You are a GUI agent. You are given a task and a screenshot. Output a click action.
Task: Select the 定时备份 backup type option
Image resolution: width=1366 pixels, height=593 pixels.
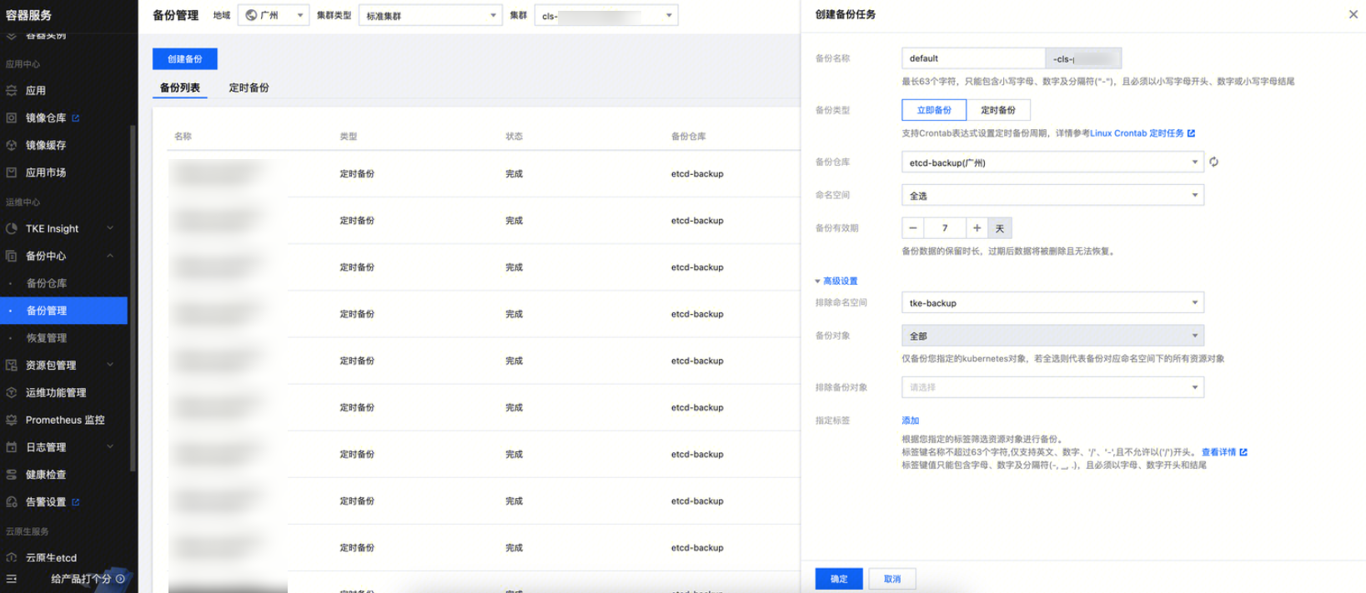997,110
